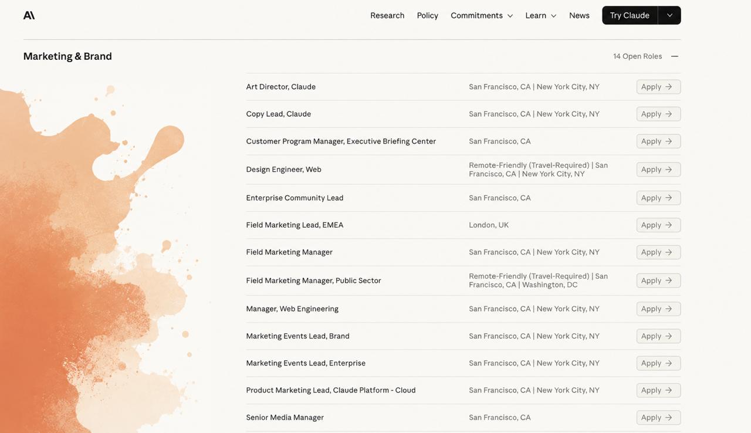This screenshot has width=751, height=433.
Task: Apply to Senior Media Manager
Action: (x=658, y=418)
